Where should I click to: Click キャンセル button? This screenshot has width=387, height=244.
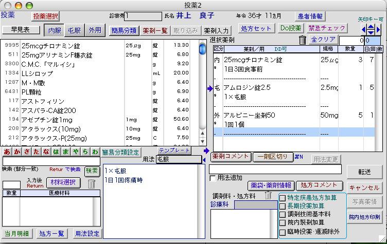(364, 188)
